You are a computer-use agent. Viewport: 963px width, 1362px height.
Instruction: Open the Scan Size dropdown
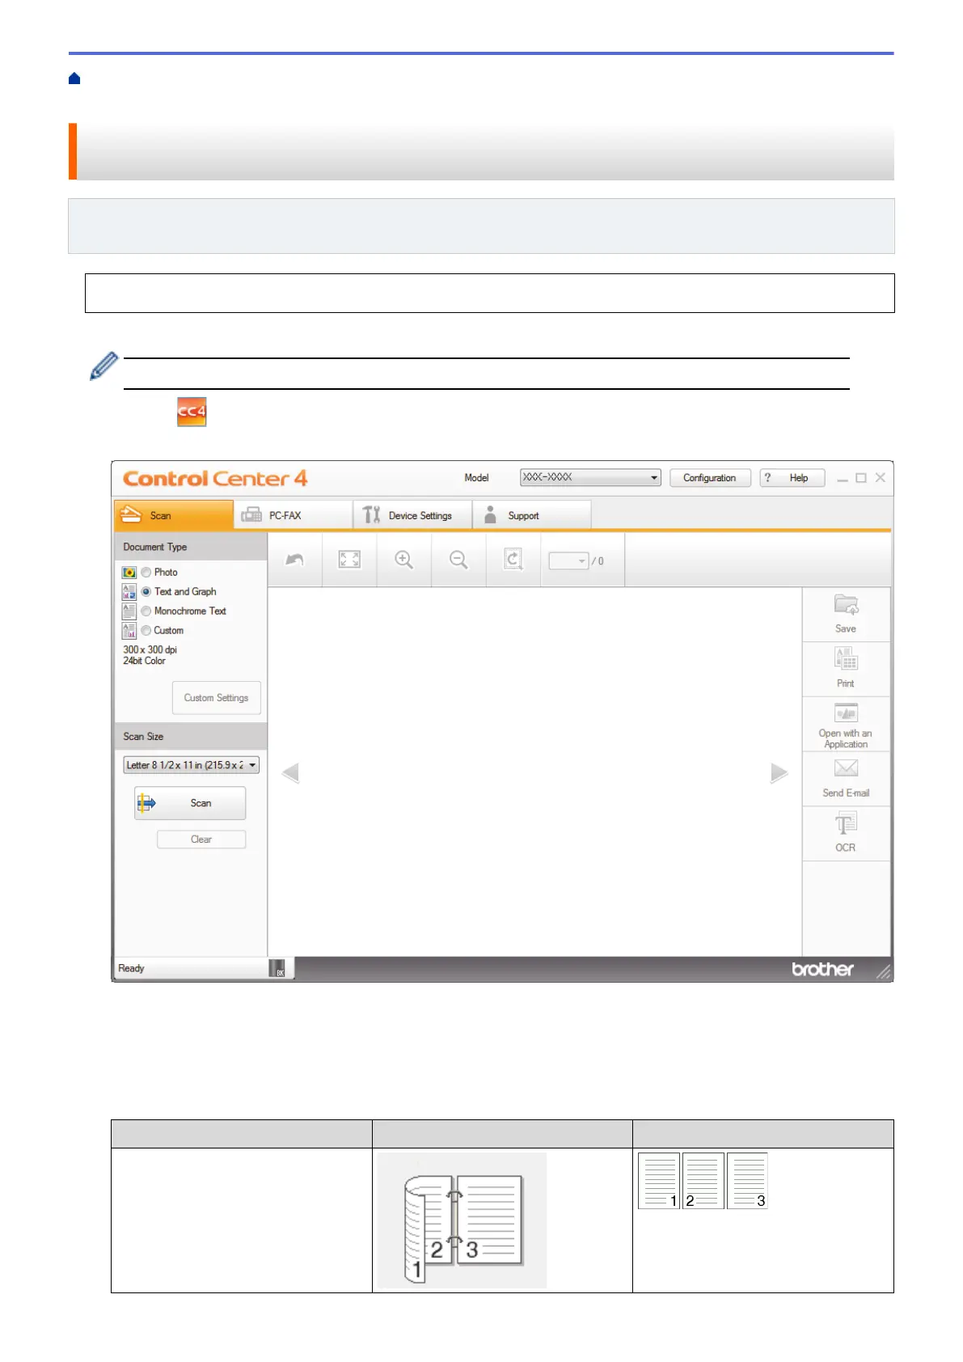pos(191,764)
